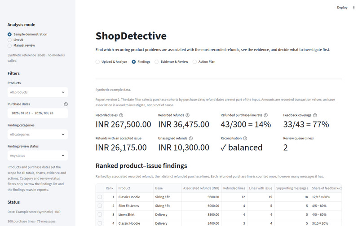Click the INR 26,175.00 accepted issue value
Image resolution: width=362 pixels, height=226 pixels.
(x=121, y=148)
